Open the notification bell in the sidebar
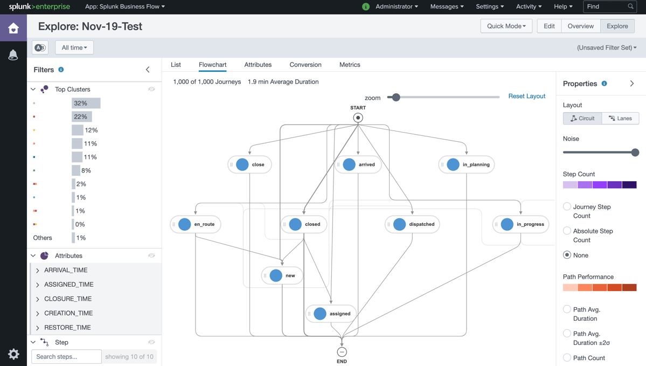 13,54
